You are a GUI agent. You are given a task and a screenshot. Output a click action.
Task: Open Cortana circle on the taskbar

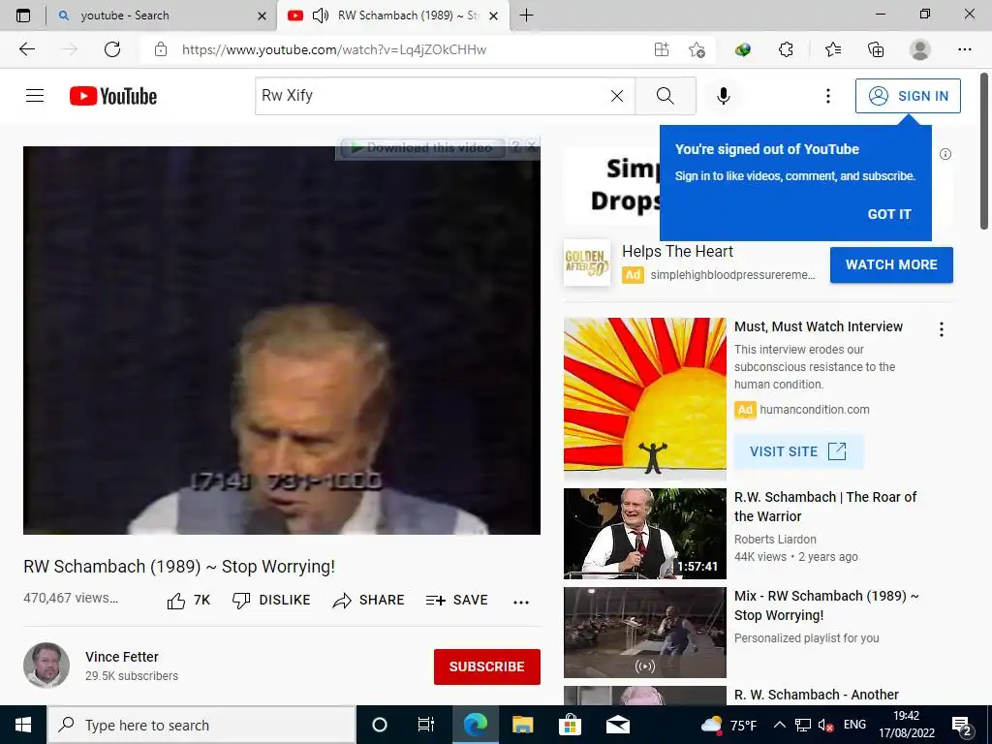[x=379, y=725]
